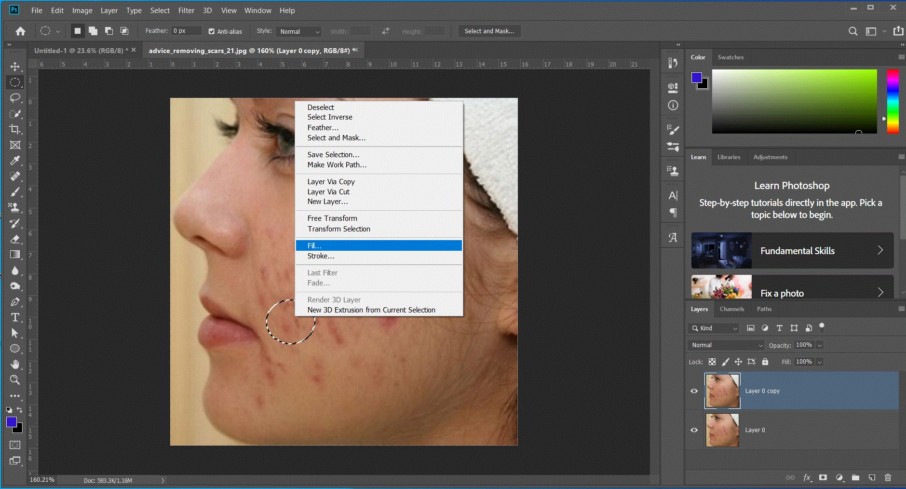Open the layer blending mode dropdown
Viewport: 906px width, 489px height.
pos(727,345)
